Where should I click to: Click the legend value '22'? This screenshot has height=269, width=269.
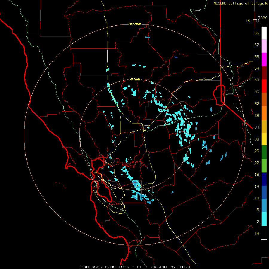coord(257,163)
